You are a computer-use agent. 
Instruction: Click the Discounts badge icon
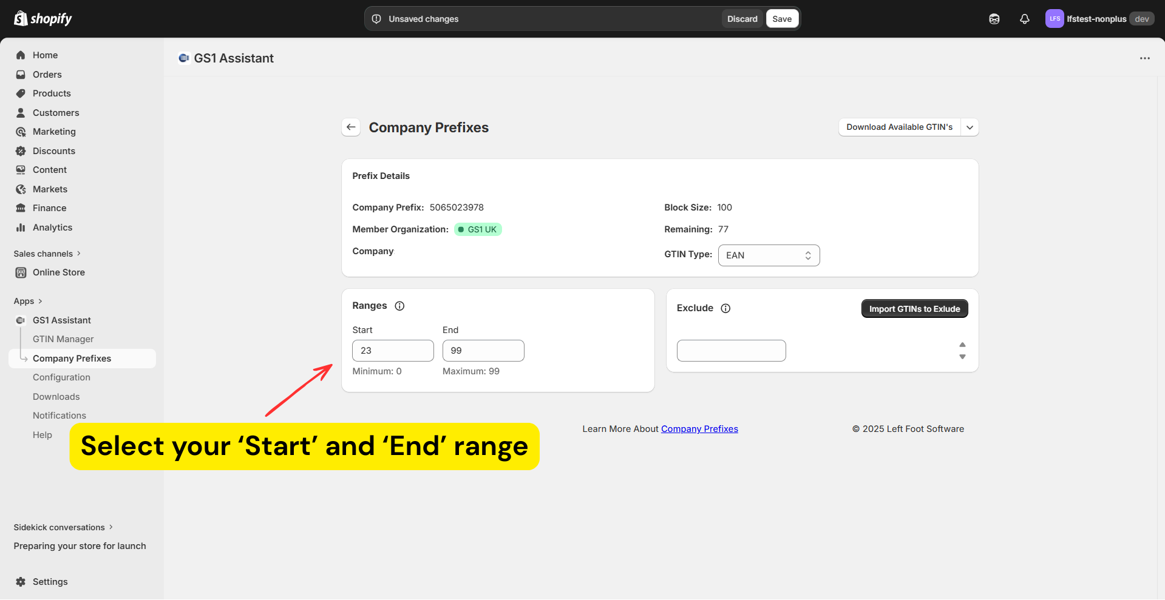[21, 151]
